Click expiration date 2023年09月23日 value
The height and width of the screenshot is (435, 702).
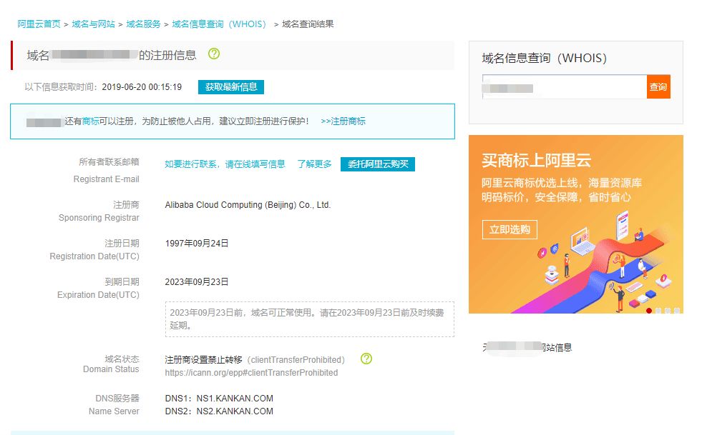[197, 281]
